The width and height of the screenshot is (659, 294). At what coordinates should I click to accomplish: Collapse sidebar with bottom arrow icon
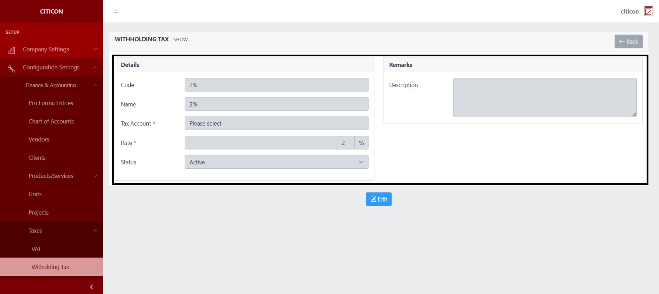(91, 287)
